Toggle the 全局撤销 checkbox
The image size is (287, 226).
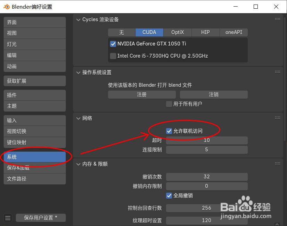tap(169, 195)
